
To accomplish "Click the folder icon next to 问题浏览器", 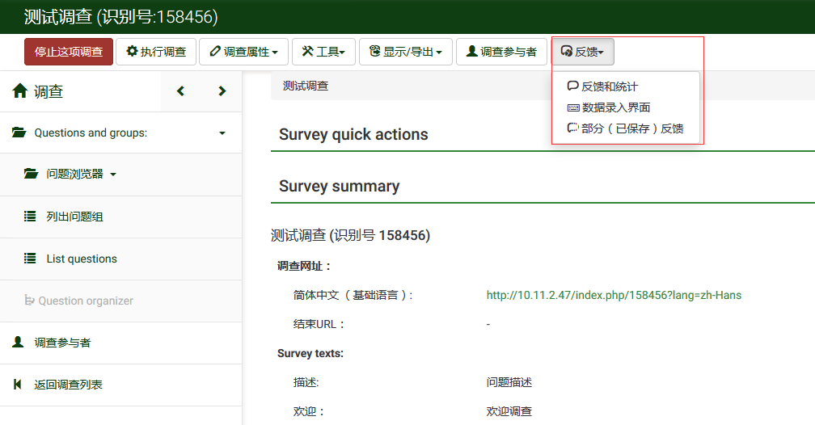I will click(31, 174).
